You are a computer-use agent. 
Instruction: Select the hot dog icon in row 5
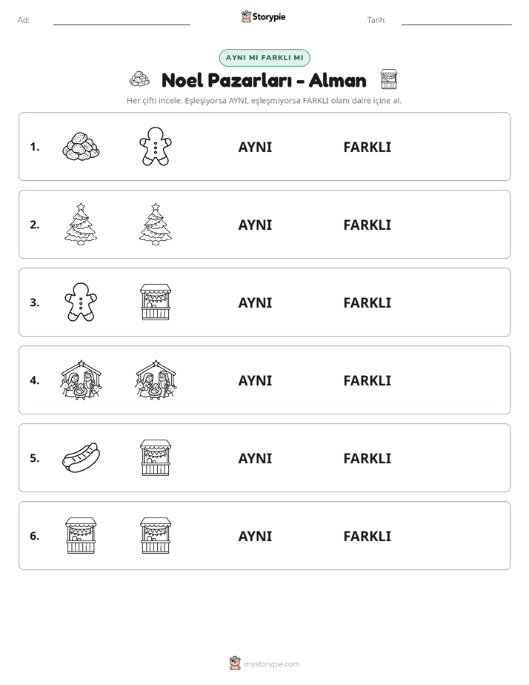click(x=81, y=457)
